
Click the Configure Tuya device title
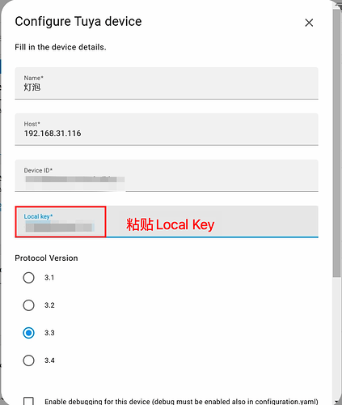click(x=78, y=22)
